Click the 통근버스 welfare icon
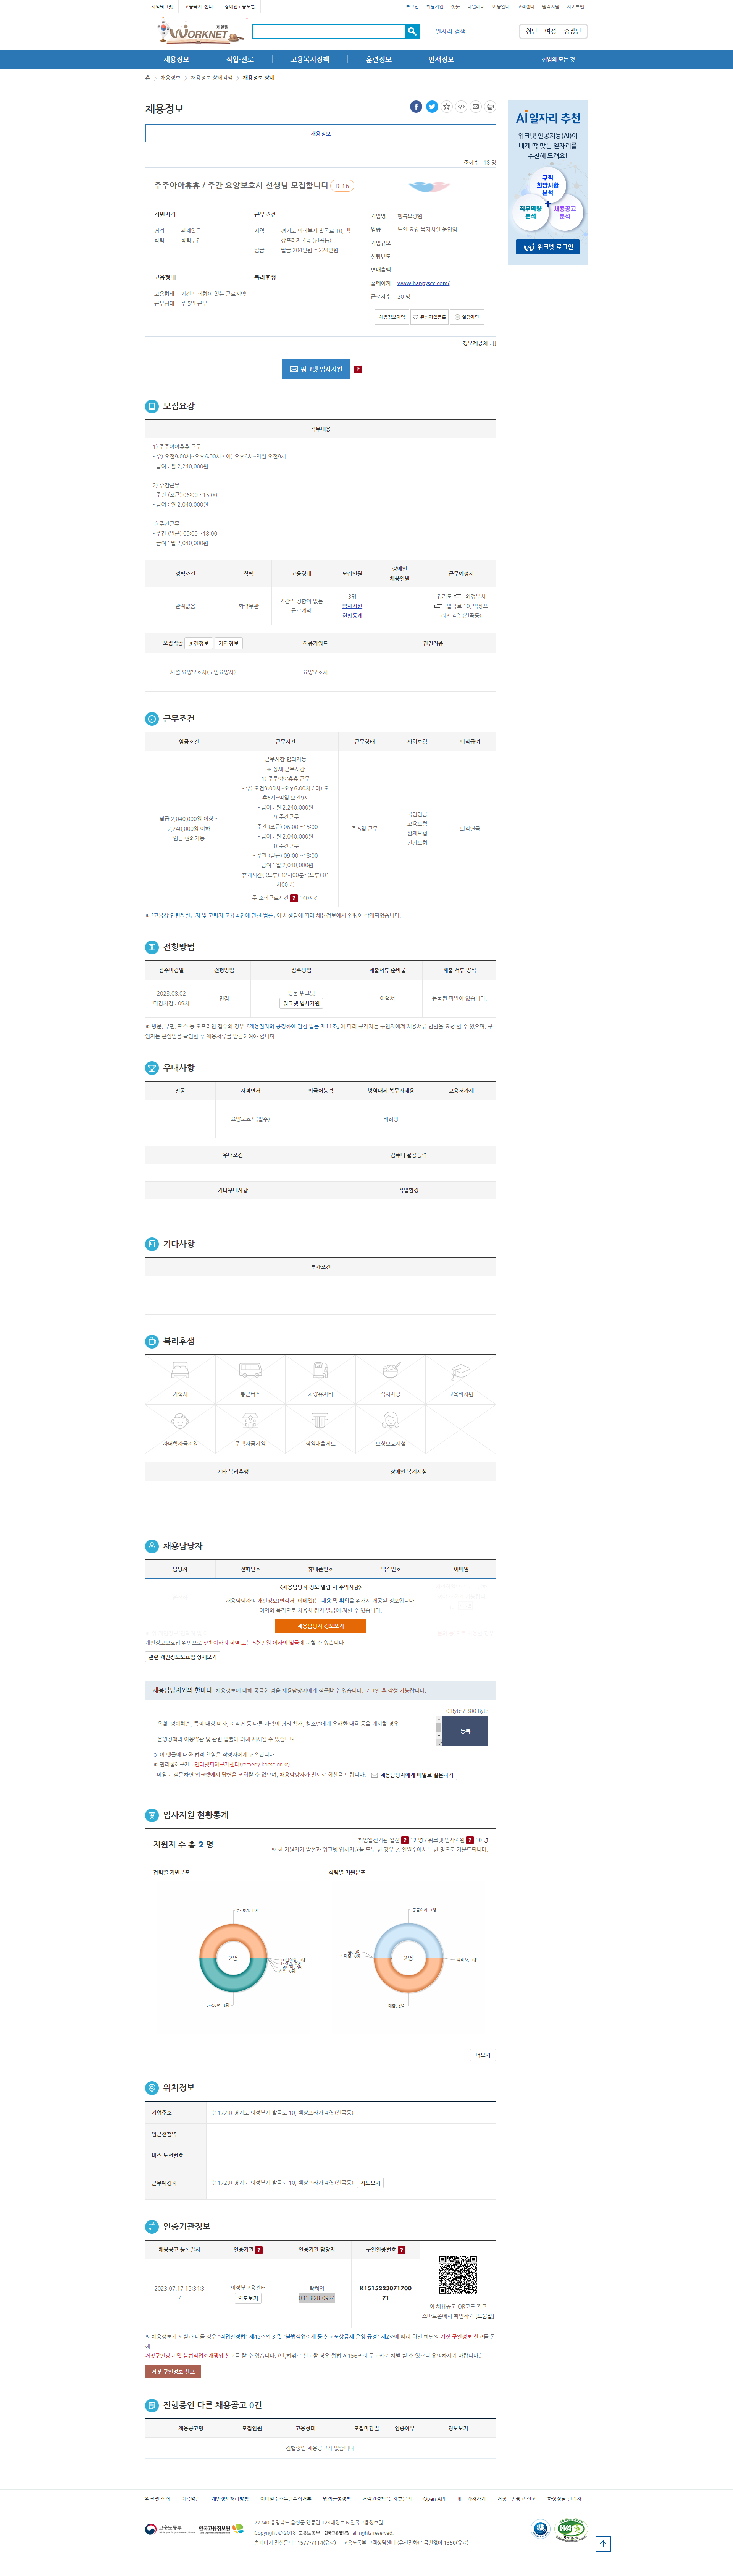 (250, 1370)
